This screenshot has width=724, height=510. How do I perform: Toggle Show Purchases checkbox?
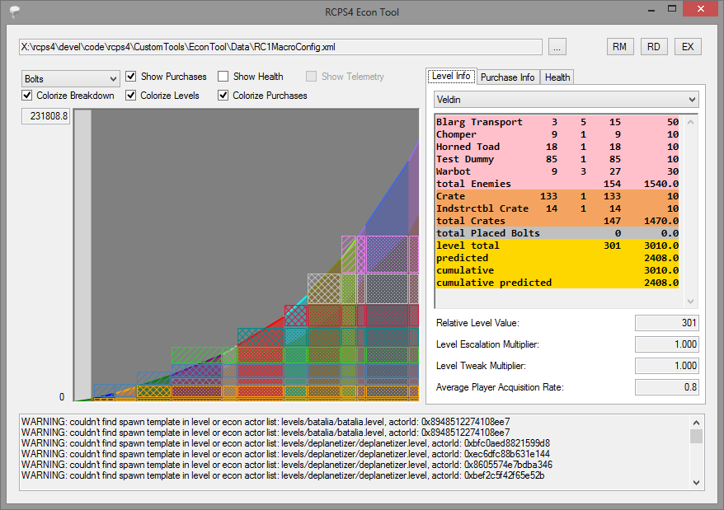coord(131,77)
